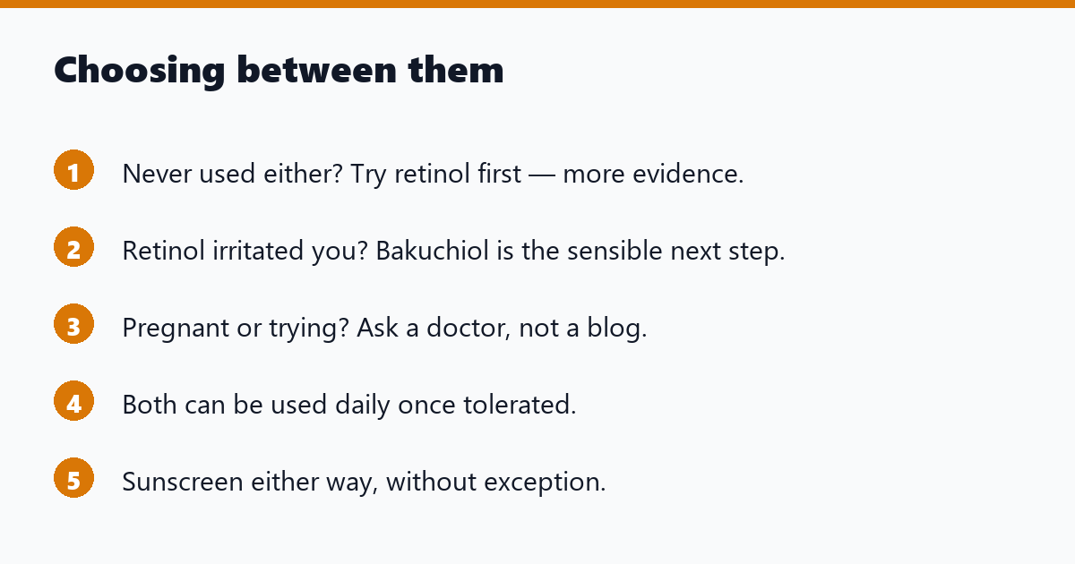Click the 'Retinol irritated you?' question text
The width and height of the screenshot is (1075, 564).
click(x=245, y=251)
